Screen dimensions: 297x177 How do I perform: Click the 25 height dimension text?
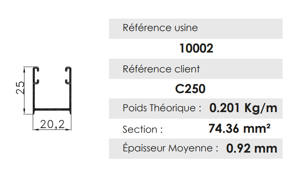click(20, 87)
